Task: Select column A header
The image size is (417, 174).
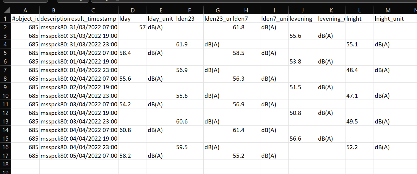Action: click(25, 11)
